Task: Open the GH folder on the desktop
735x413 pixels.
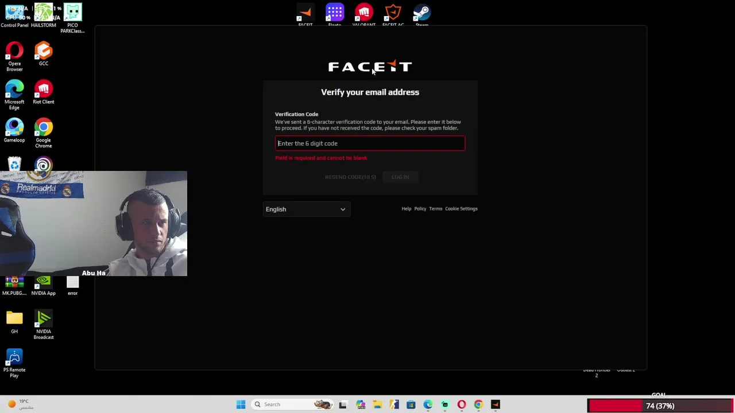Action: 14,322
